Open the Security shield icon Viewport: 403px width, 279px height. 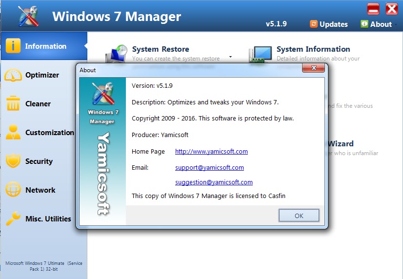pos(13,161)
